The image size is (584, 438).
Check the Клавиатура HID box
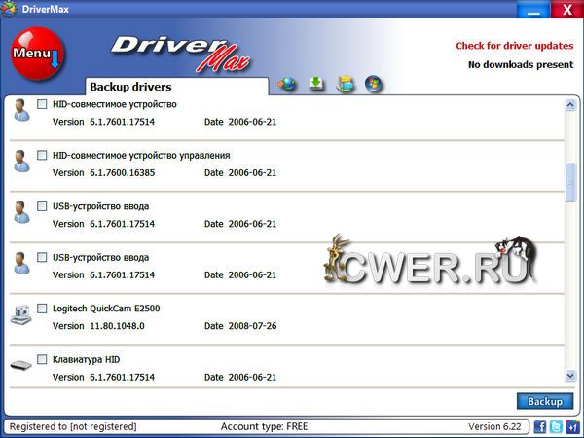coord(42,359)
